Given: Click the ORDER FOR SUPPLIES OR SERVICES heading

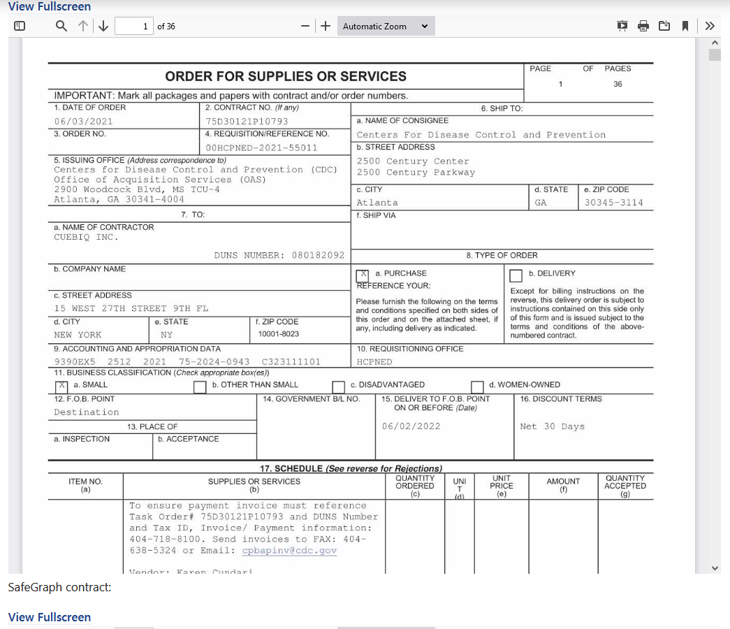Looking at the screenshot, I should pyautogui.click(x=286, y=76).
